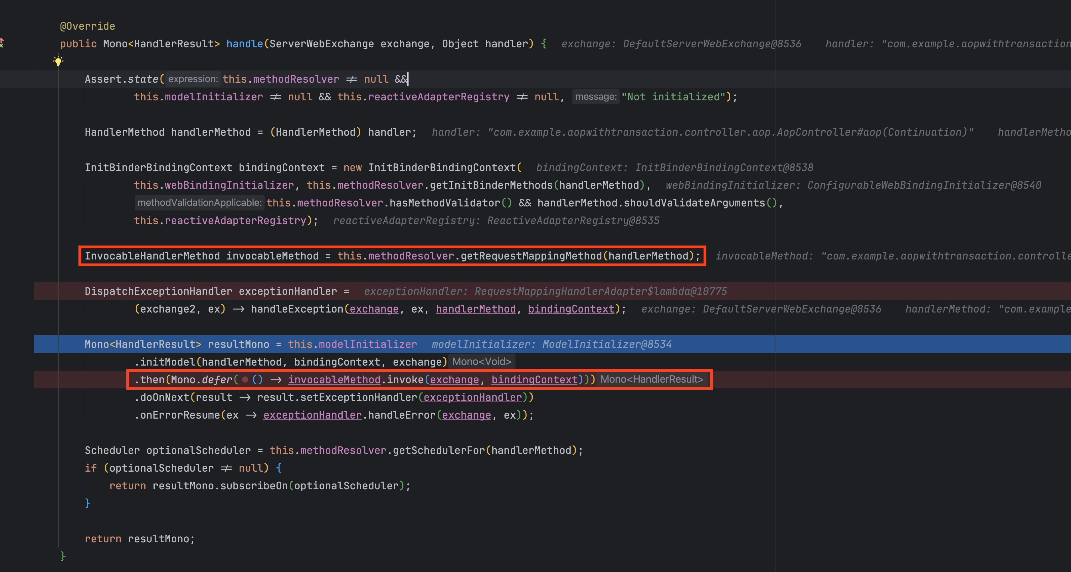Click the handle method name
This screenshot has width=1071, height=572.
(244, 44)
